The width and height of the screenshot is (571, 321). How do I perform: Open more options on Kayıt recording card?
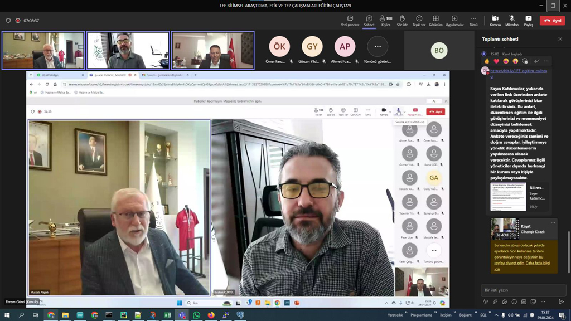(553, 223)
